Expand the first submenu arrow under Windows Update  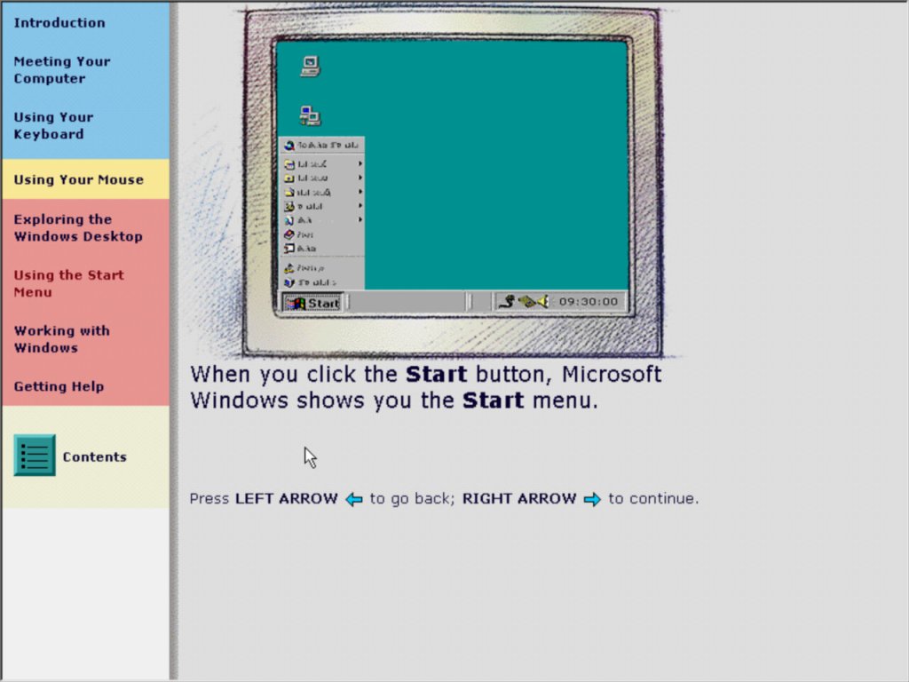[x=360, y=163]
